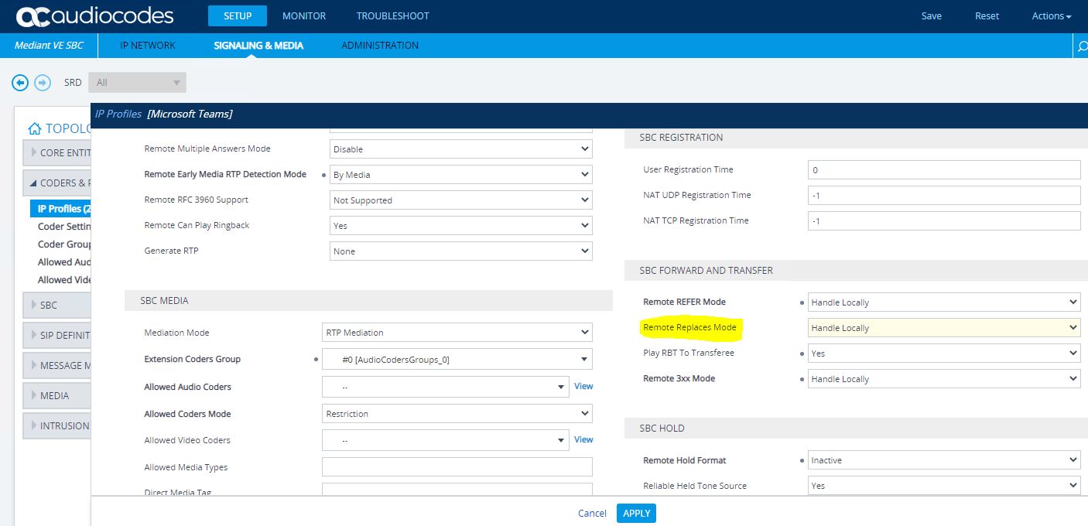Click the back navigation arrow icon
The height and width of the screenshot is (526, 1088).
pos(19,82)
